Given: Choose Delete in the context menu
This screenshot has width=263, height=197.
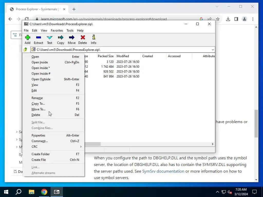Looking at the screenshot, I should pos(53,115).
